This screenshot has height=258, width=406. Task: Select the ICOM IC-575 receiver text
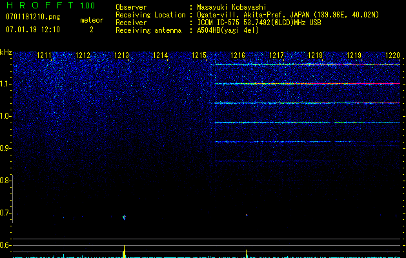coord(259,23)
